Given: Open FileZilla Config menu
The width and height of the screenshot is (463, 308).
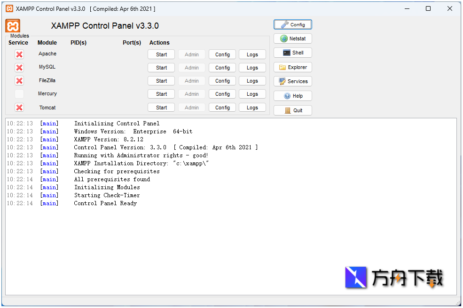Looking at the screenshot, I should (x=222, y=81).
